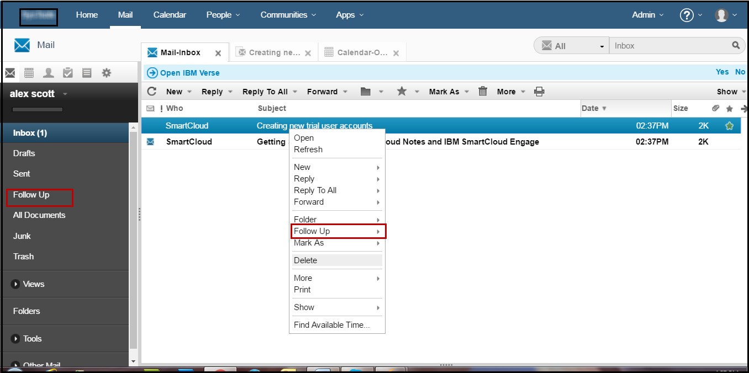
Task: Go to Home in top navigation
Action: [87, 15]
